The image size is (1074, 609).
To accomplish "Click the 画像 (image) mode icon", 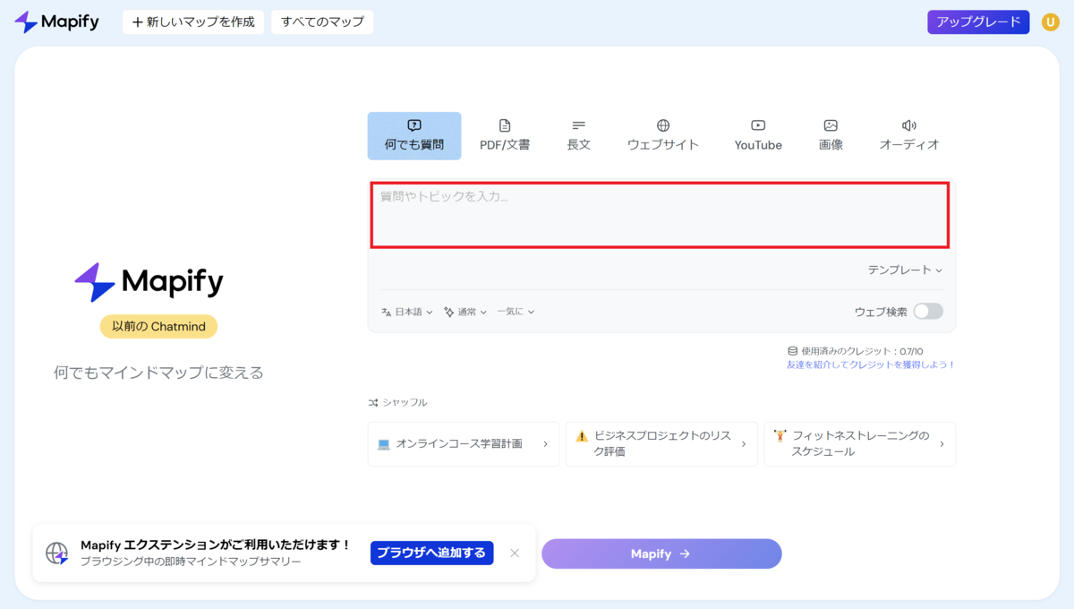I will (830, 126).
